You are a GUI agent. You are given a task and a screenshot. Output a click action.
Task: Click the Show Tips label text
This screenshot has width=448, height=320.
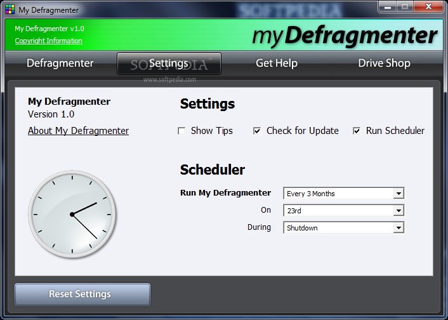pos(212,131)
